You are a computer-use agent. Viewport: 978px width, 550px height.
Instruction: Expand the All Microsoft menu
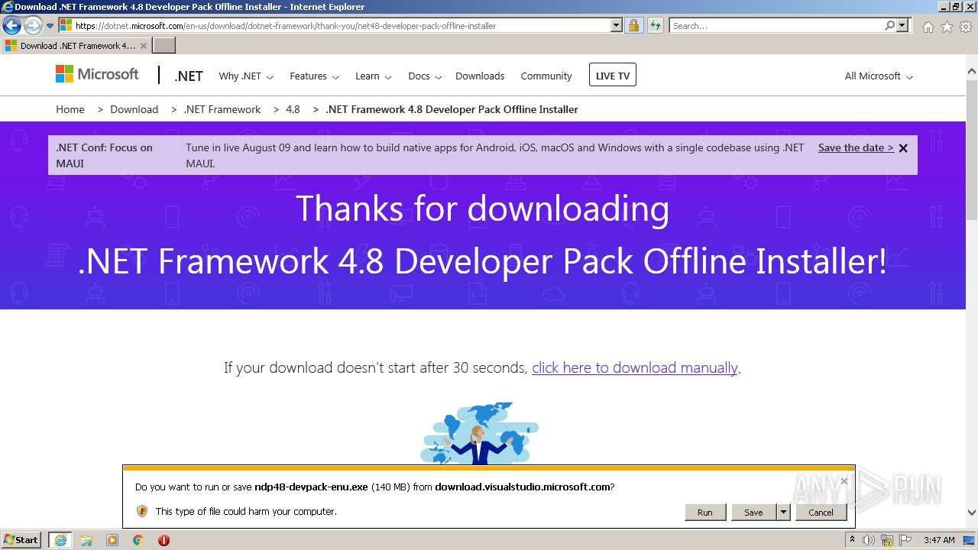pos(879,76)
